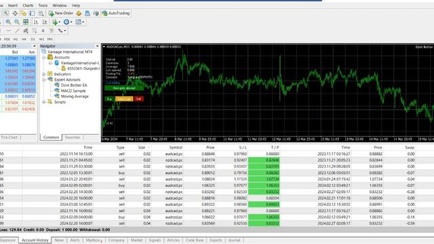Select the Horizontal Line drawing tool

coord(9,30)
